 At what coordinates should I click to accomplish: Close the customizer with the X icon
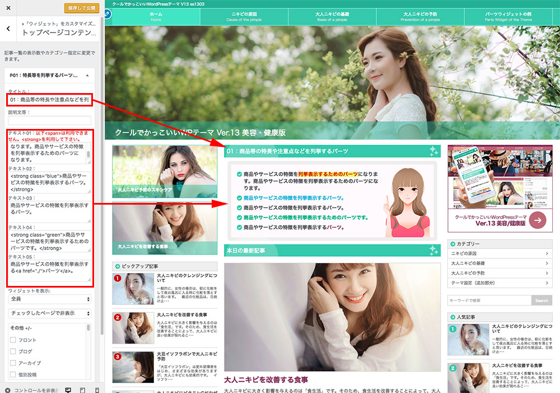pyautogui.click(x=8, y=8)
